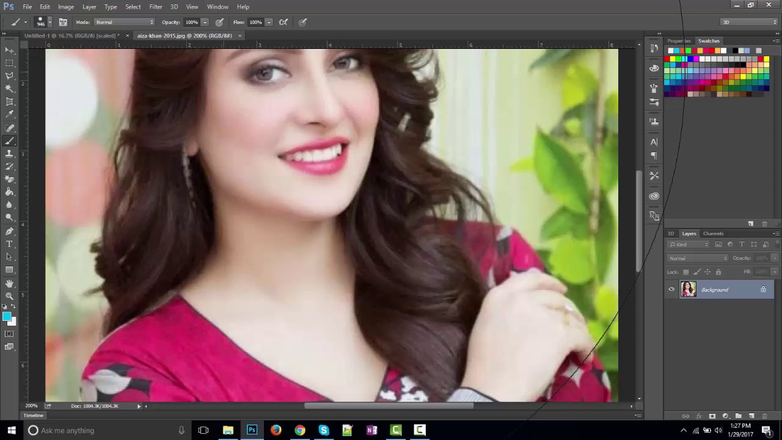
Task: Select the Pen tool
Action: tap(9, 232)
